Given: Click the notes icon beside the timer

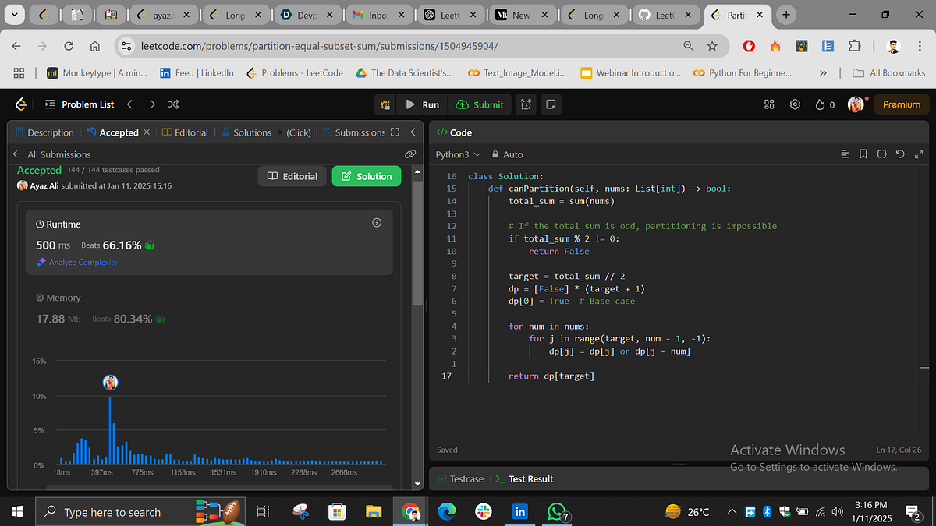Looking at the screenshot, I should (x=551, y=104).
